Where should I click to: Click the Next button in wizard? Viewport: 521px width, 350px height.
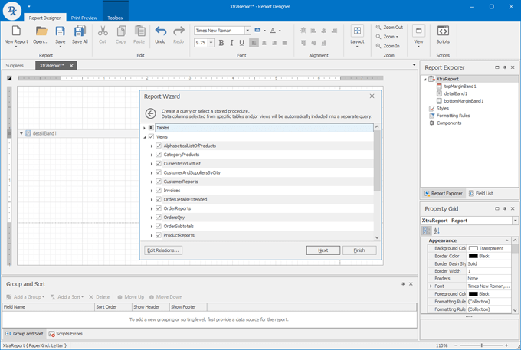click(323, 250)
